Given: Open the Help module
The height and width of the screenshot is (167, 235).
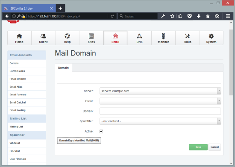Looking at the screenshot, I should point(67,38).
